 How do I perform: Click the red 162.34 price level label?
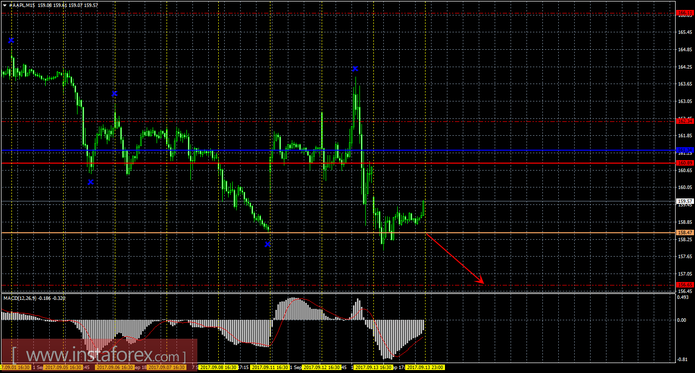tap(685, 121)
